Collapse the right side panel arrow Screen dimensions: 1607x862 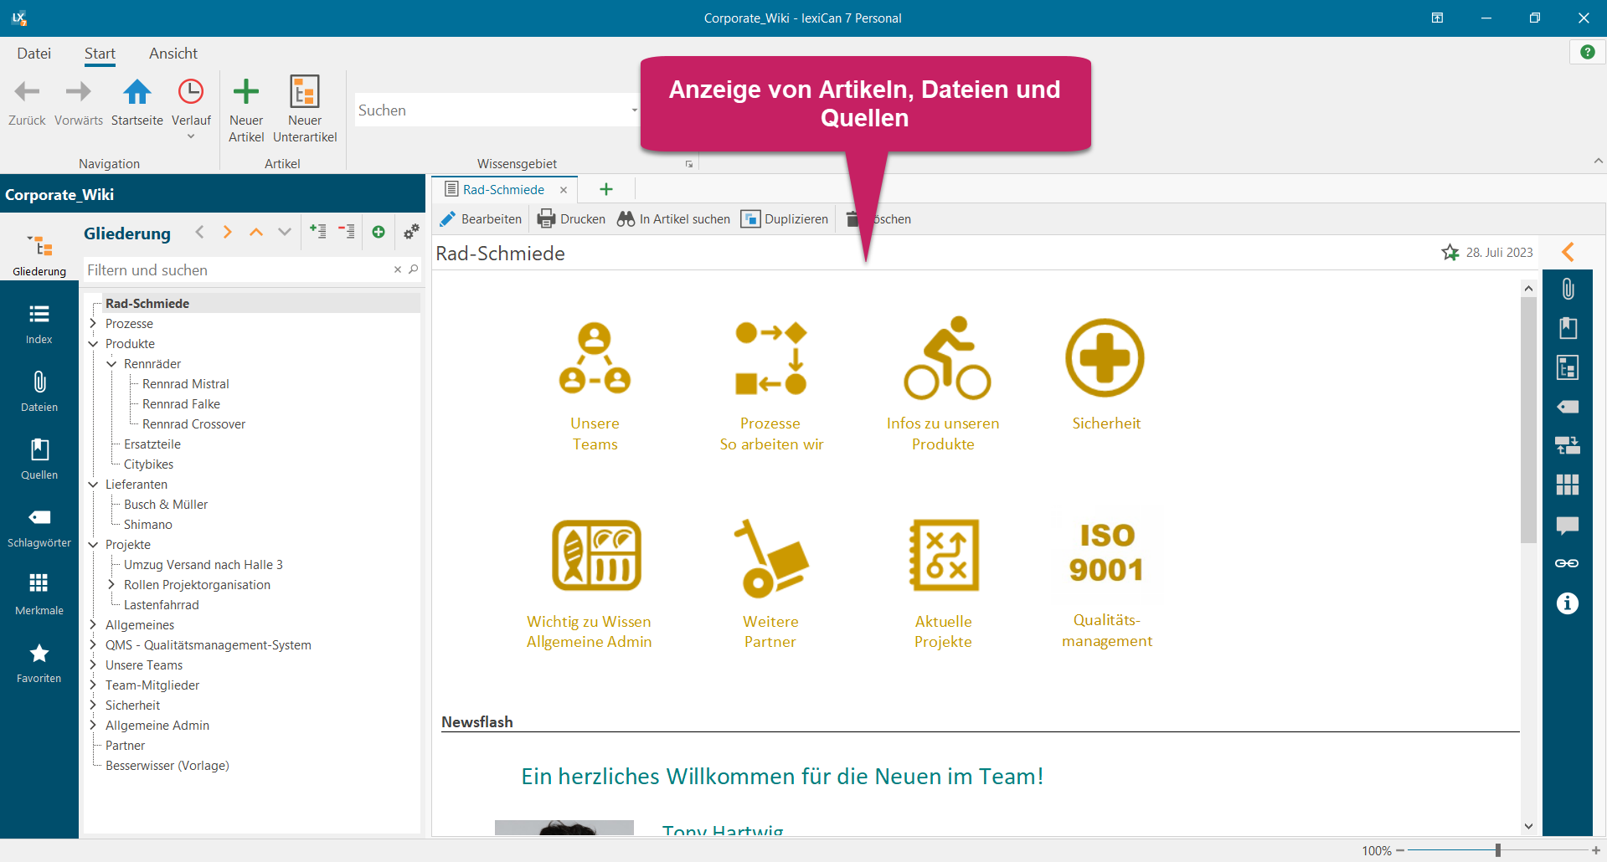[1568, 251]
